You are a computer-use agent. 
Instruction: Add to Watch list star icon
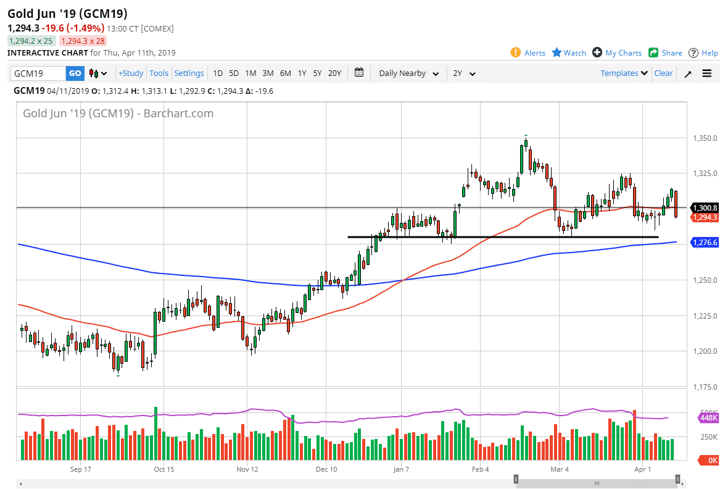coord(557,52)
